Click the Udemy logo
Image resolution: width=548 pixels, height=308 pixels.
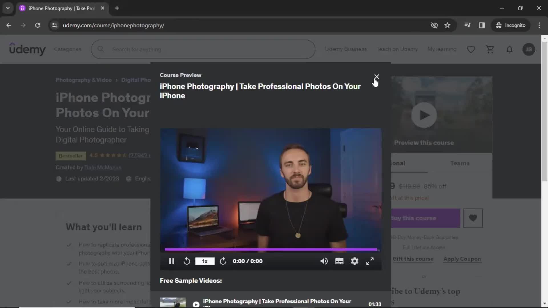[x=27, y=49]
